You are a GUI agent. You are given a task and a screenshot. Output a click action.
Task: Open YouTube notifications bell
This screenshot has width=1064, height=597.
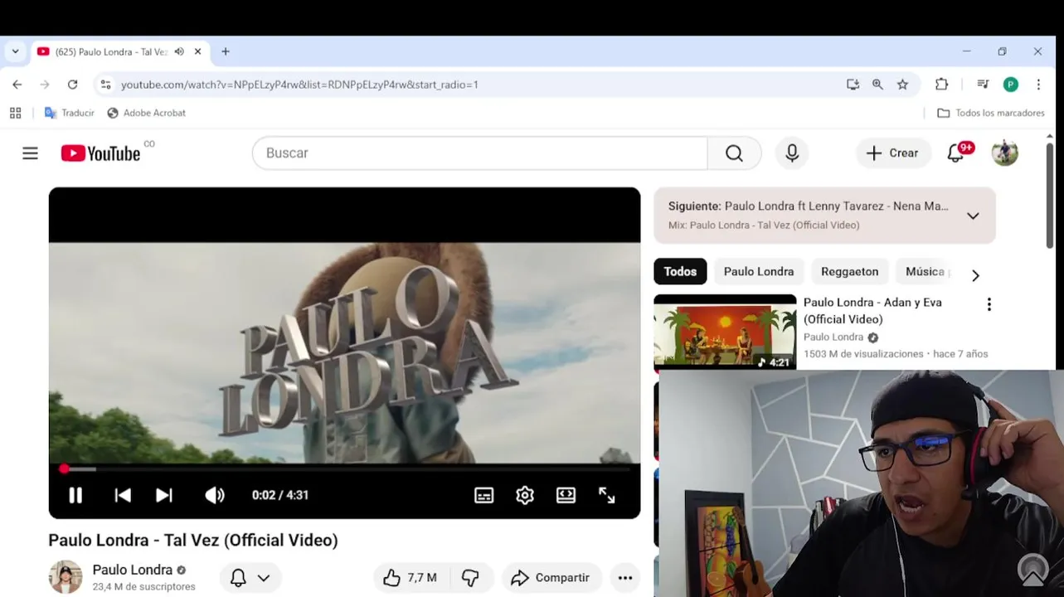click(x=956, y=153)
